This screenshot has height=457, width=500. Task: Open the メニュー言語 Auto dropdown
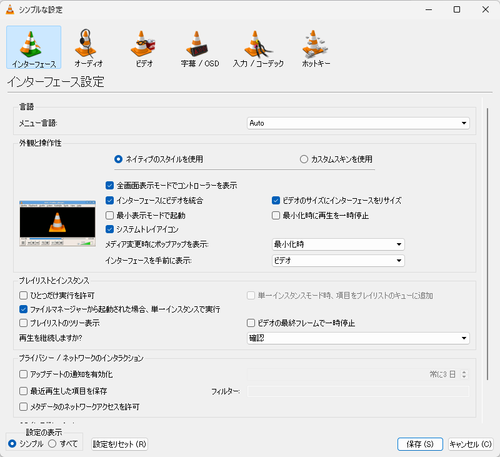(x=358, y=123)
